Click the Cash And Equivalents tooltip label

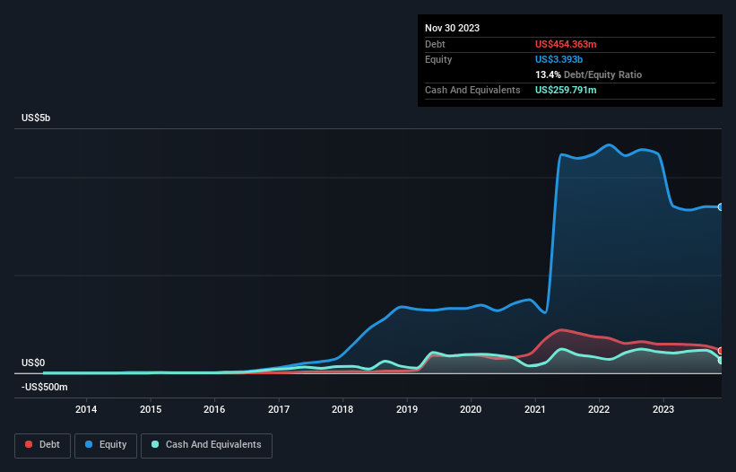pos(472,90)
